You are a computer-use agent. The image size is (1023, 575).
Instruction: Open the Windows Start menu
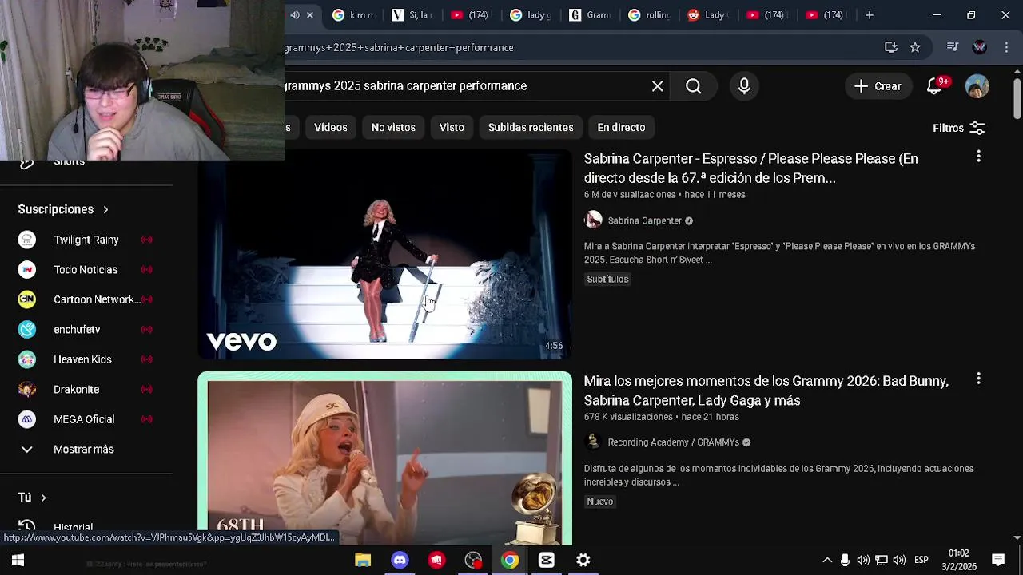(x=18, y=560)
